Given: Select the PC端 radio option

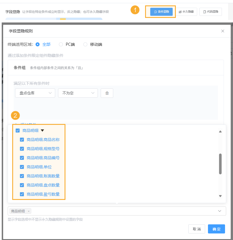Looking at the screenshot, I should tap(60, 44).
